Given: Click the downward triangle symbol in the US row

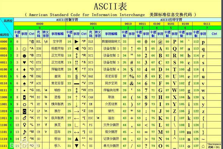Looking at the screenshot, I should coord(77,146).
